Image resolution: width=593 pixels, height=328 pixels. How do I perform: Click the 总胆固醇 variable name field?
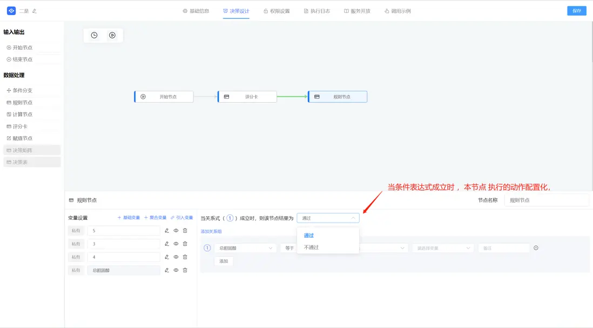tap(124, 271)
